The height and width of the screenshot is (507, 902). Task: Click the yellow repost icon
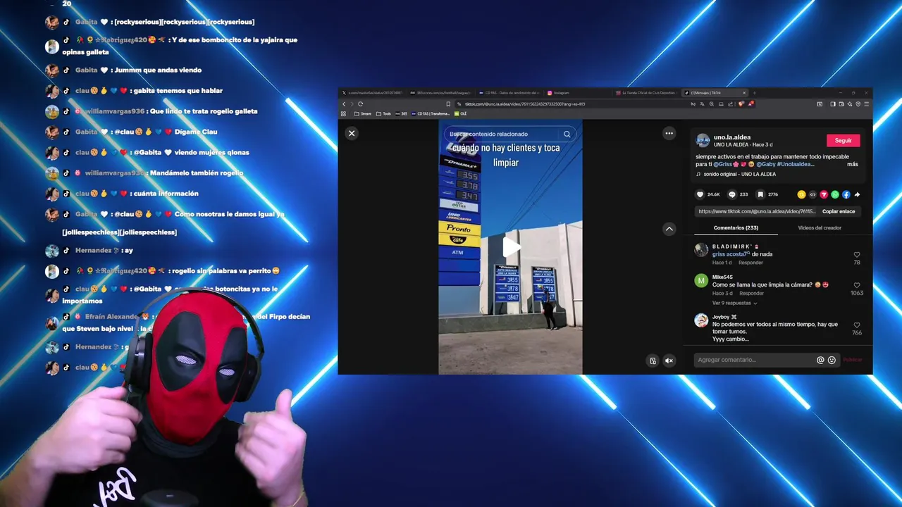point(801,194)
